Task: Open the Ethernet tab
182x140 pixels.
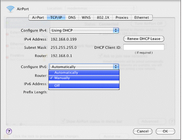Action: pos(142,18)
